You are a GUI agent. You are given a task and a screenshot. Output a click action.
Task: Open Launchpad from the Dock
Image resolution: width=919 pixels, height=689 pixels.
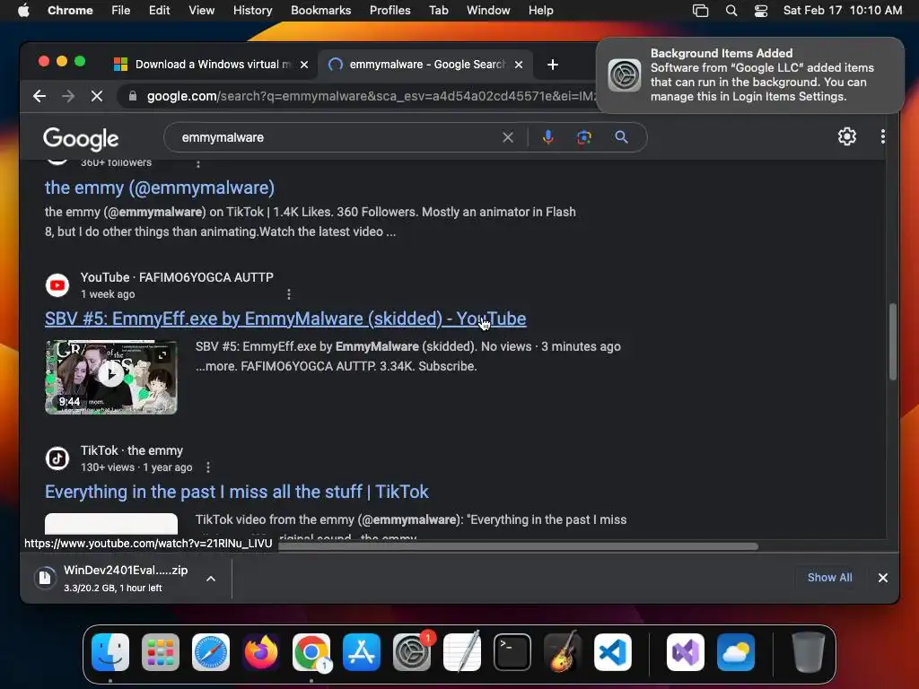(161, 652)
